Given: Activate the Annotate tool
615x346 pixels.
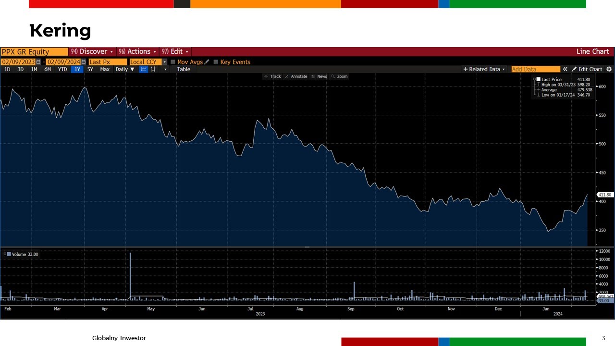Looking at the screenshot, I should 296,76.
